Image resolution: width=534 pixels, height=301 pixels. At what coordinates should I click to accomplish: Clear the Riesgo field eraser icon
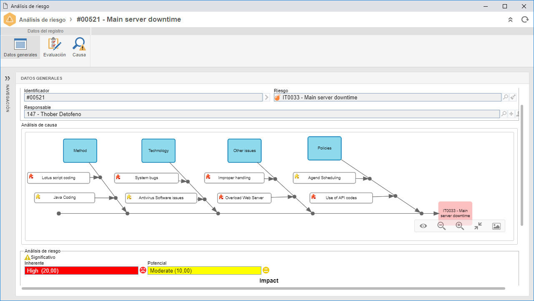[513, 97]
